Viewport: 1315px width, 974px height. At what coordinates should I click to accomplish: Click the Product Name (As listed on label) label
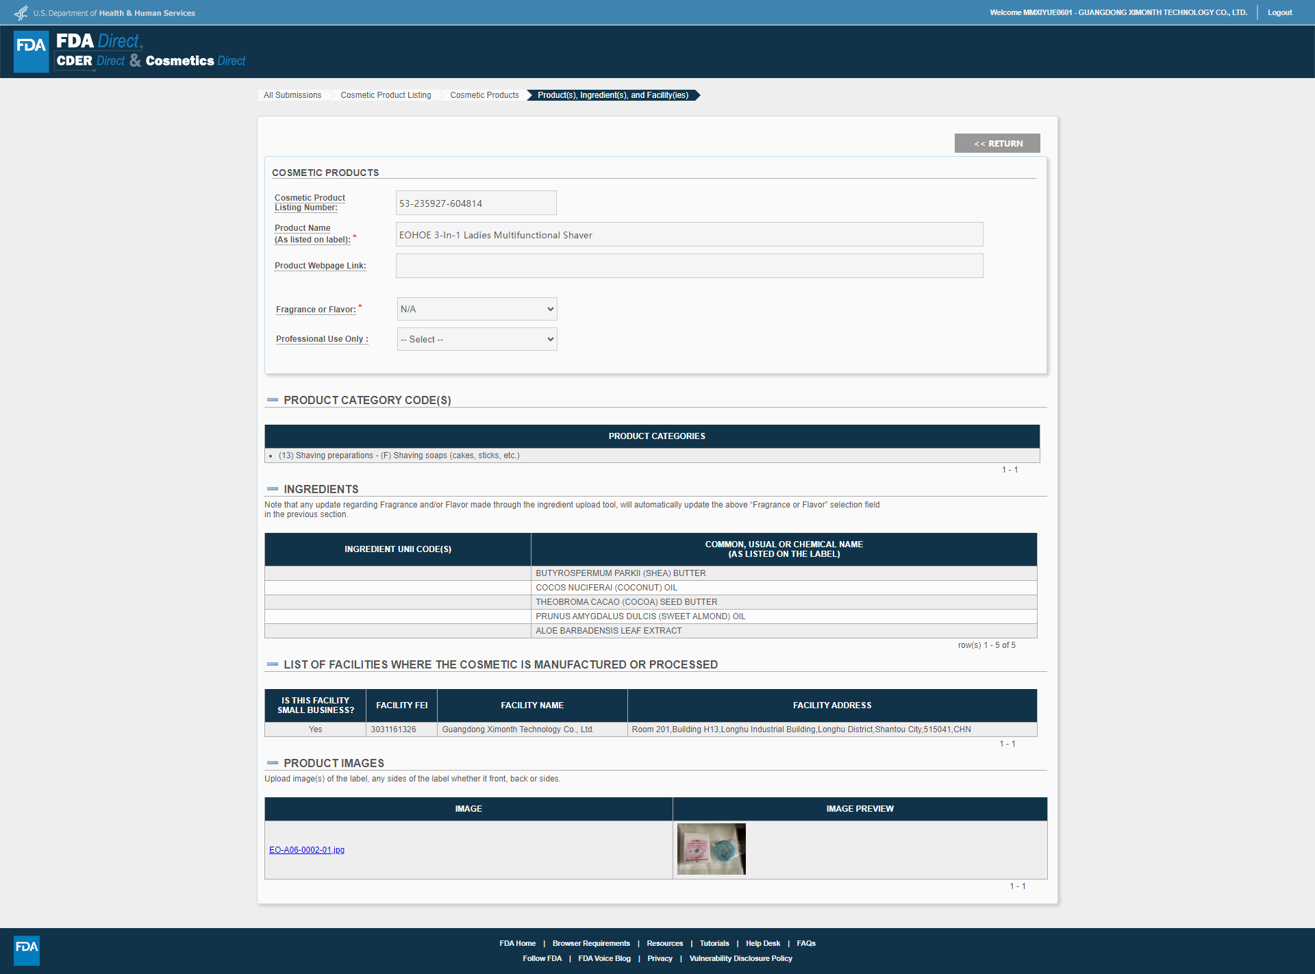[312, 234]
